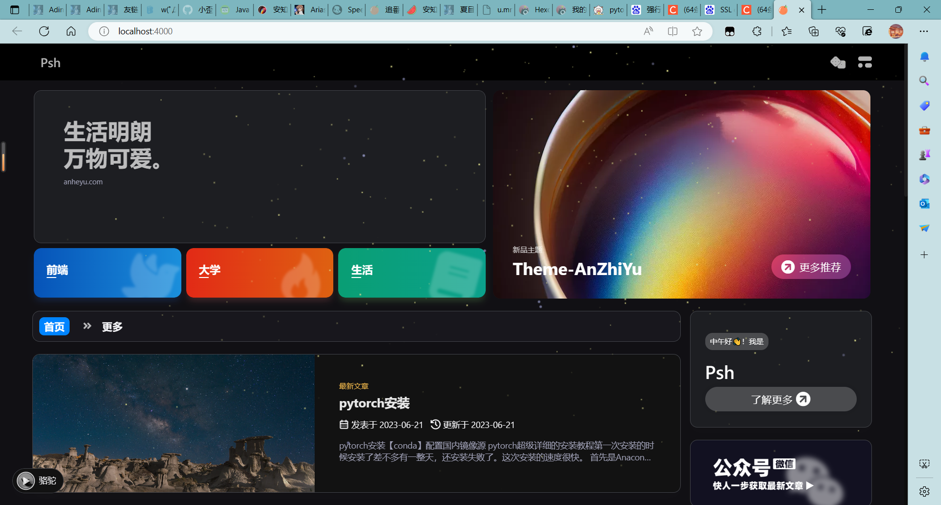Image resolution: width=941 pixels, height=505 pixels.
Task: Expand the double-chevron beside 首页
Action: coord(87,326)
